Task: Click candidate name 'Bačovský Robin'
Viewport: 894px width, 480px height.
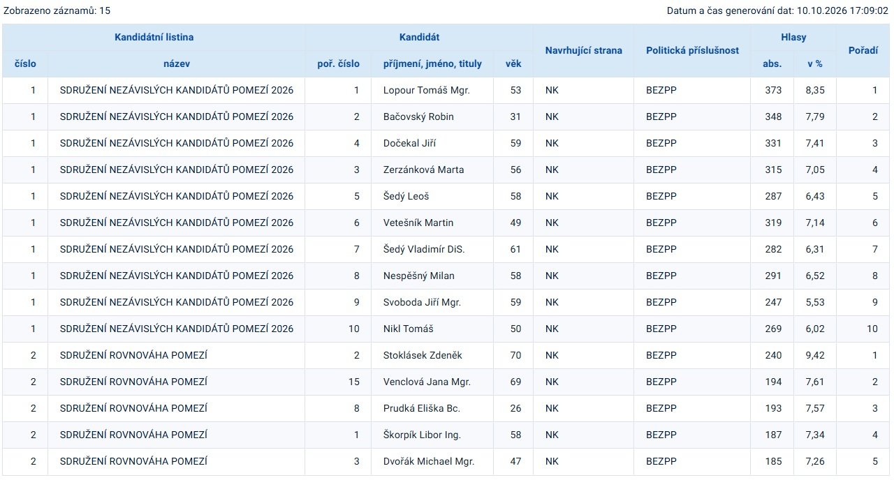Action: pos(418,117)
